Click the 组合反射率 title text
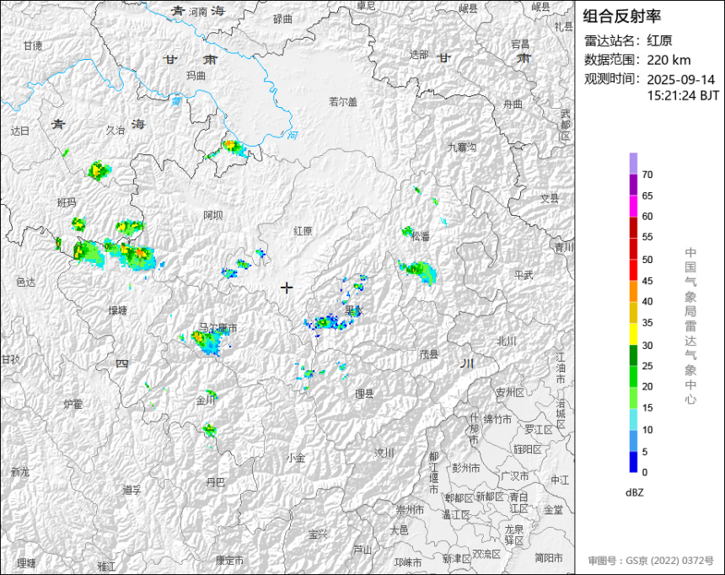Screen dimensions: 725x575 621,16
